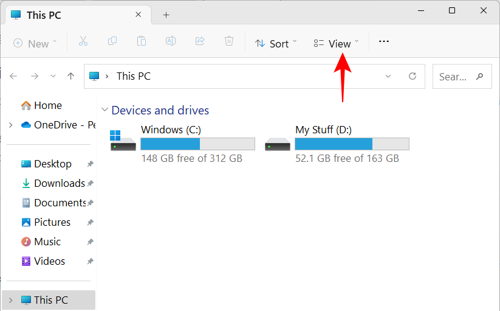Expand the address bar history dropdown
The height and width of the screenshot is (311, 500).
(x=388, y=76)
